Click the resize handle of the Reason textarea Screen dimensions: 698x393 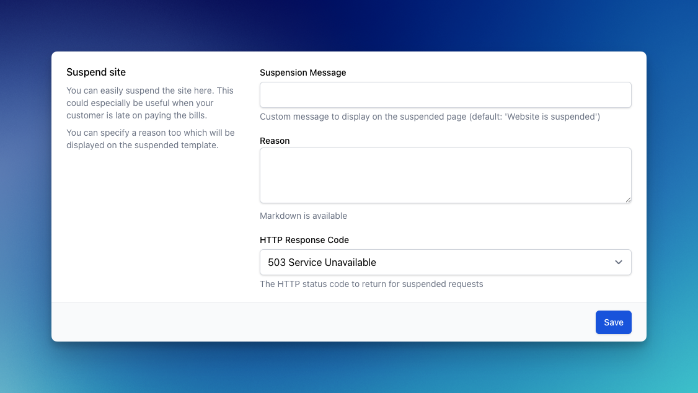(628, 200)
